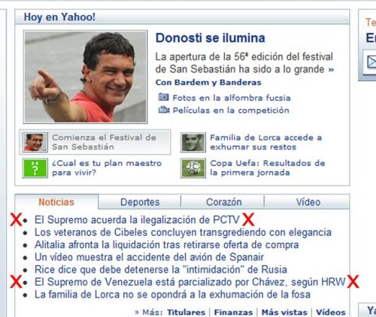Switch to the Deportes tab
The width and height of the screenshot is (376, 317).
point(140,202)
